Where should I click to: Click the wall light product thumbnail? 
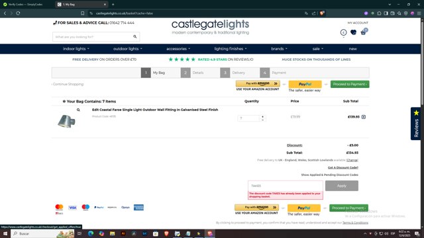click(66, 121)
